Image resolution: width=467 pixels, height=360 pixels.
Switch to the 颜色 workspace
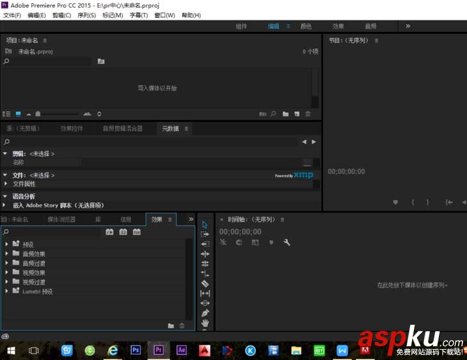point(306,26)
